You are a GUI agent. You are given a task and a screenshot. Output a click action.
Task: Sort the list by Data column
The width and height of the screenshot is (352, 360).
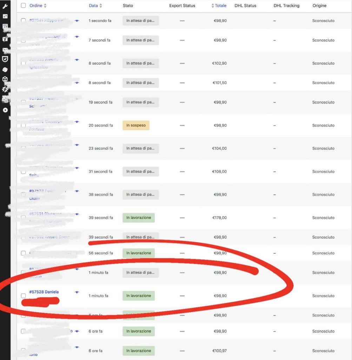tap(101, 6)
